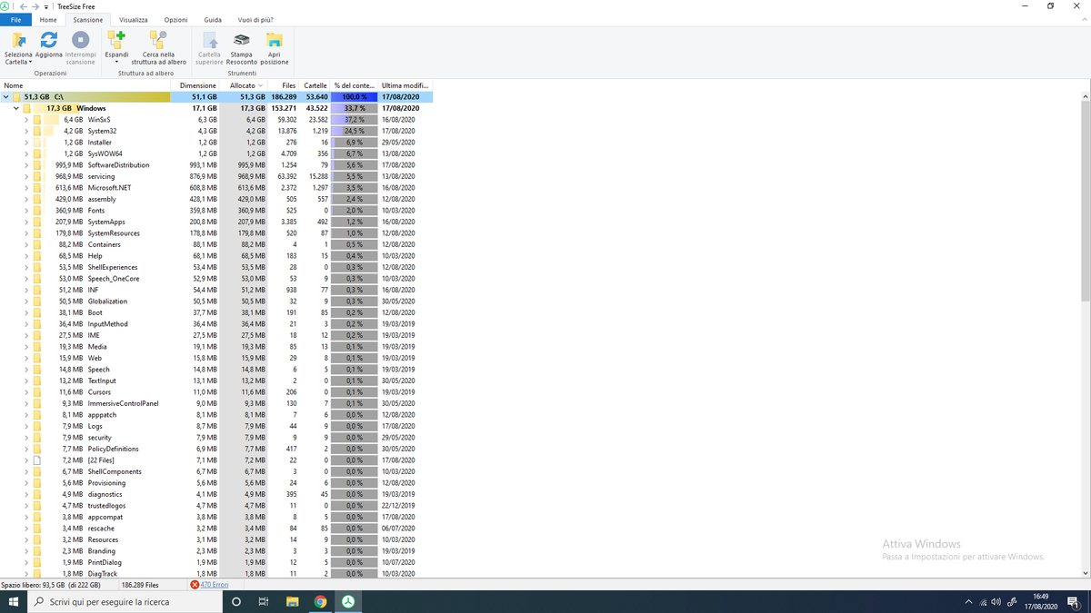Viewport: 1091px width, 613px height.
Task: Select the assembly folder row
Action: click(x=216, y=199)
